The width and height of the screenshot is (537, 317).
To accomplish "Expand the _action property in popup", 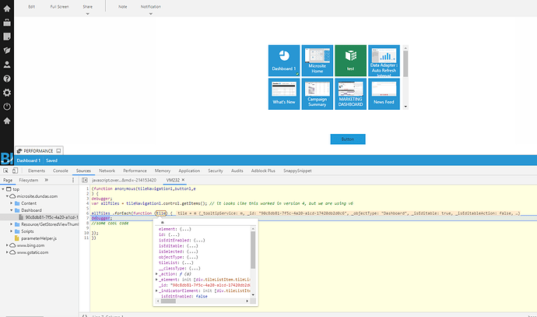I will coord(156,274).
